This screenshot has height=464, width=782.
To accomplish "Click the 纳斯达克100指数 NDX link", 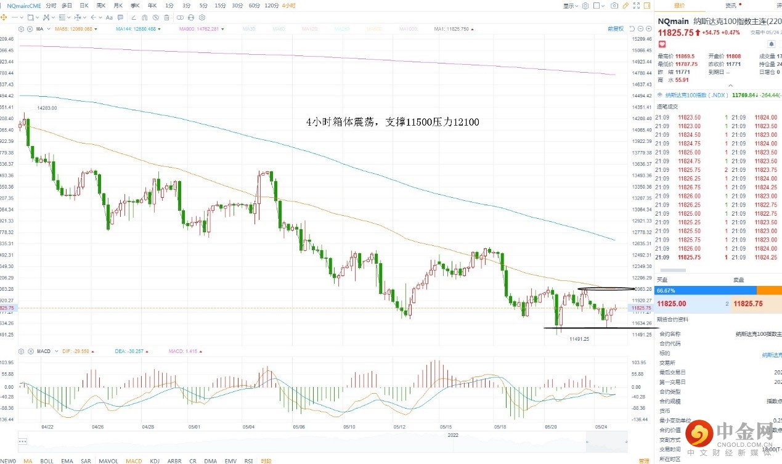I will 697,95.
